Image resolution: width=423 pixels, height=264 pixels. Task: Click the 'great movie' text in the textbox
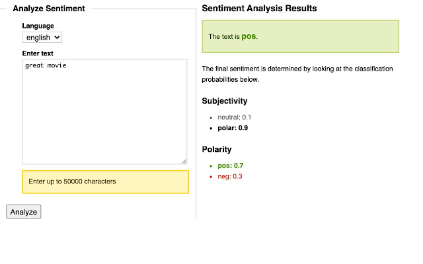click(x=46, y=65)
